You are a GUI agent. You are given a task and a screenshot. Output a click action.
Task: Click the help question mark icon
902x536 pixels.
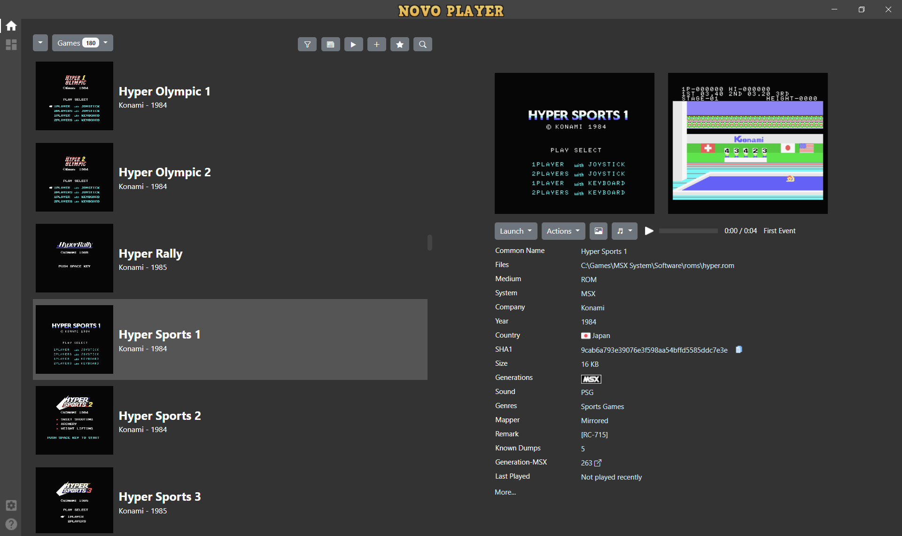pyautogui.click(x=11, y=524)
